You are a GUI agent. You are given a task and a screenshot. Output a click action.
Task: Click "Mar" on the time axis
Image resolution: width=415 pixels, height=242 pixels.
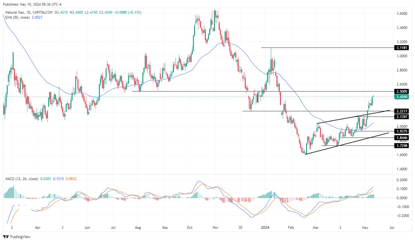[316, 227]
